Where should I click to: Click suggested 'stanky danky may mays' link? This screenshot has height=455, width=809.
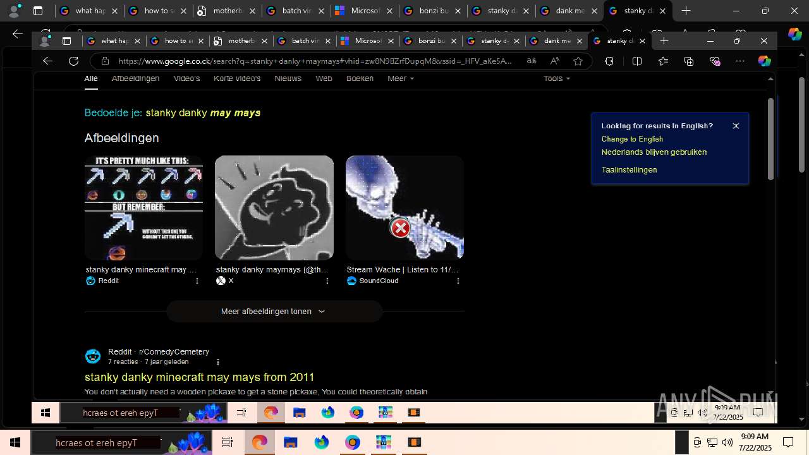tap(203, 112)
